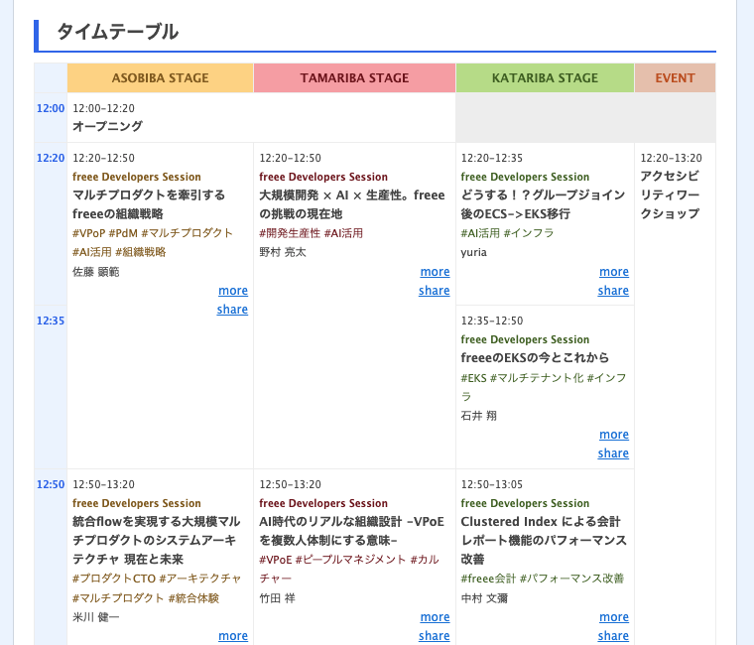Click the どうする！？グループジョイン後のECS->EKS移行 title
Image resolution: width=754 pixels, height=645 pixels.
(543, 204)
